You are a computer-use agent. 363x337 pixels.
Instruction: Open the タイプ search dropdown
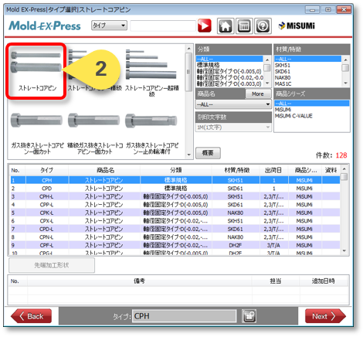(x=109, y=26)
